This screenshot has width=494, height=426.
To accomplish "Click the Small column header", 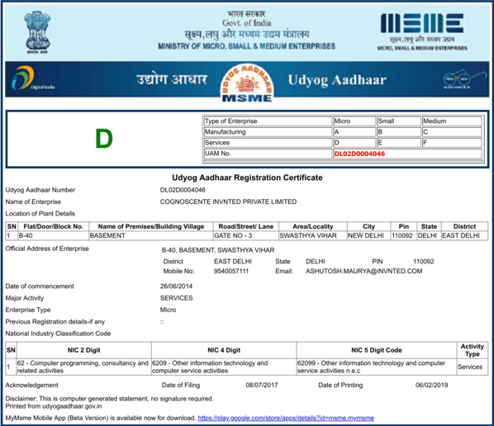I will (x=398, y=121).
